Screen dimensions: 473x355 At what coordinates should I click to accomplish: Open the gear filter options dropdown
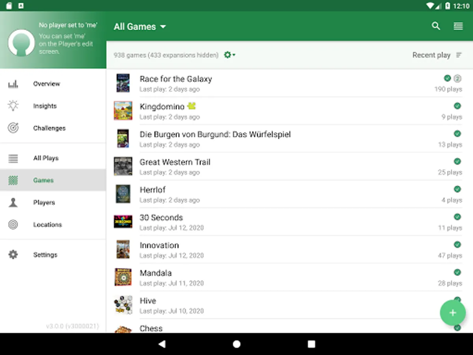pos(229,55)
